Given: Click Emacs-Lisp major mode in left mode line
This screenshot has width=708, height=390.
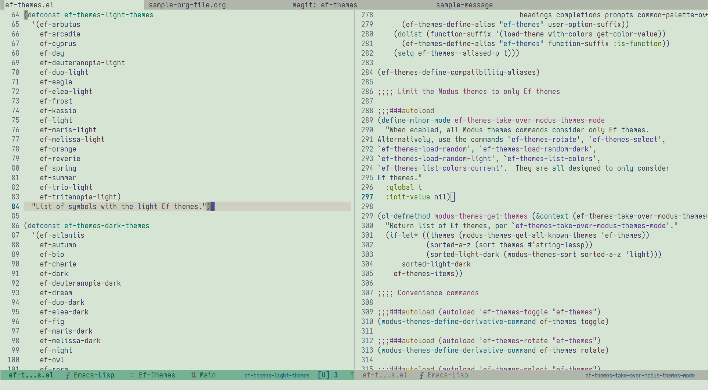Looking at the screenshot, I should point(94,375).
